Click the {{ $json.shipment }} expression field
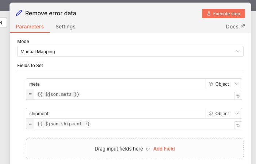256x164 pixels. [134, 124]
